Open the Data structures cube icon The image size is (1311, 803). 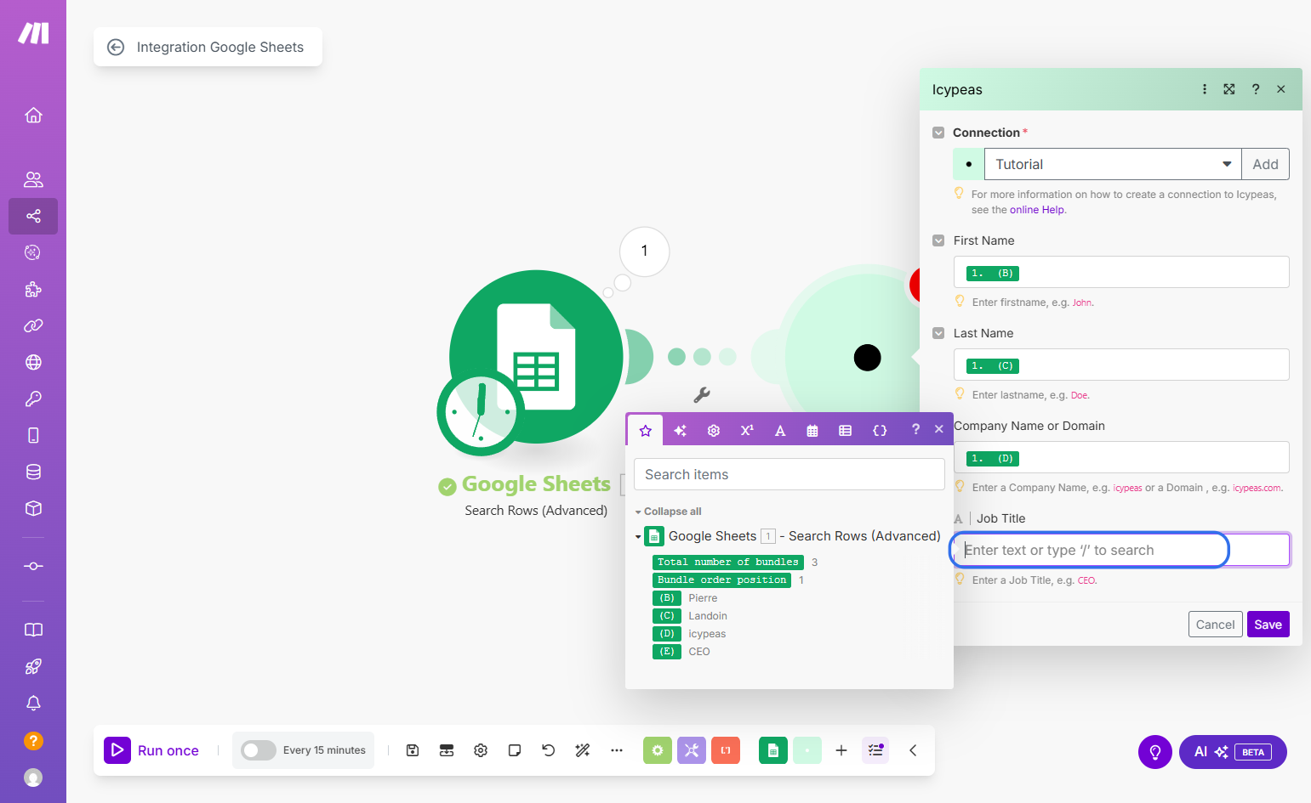pyautogui.click(x=33, y=508)
